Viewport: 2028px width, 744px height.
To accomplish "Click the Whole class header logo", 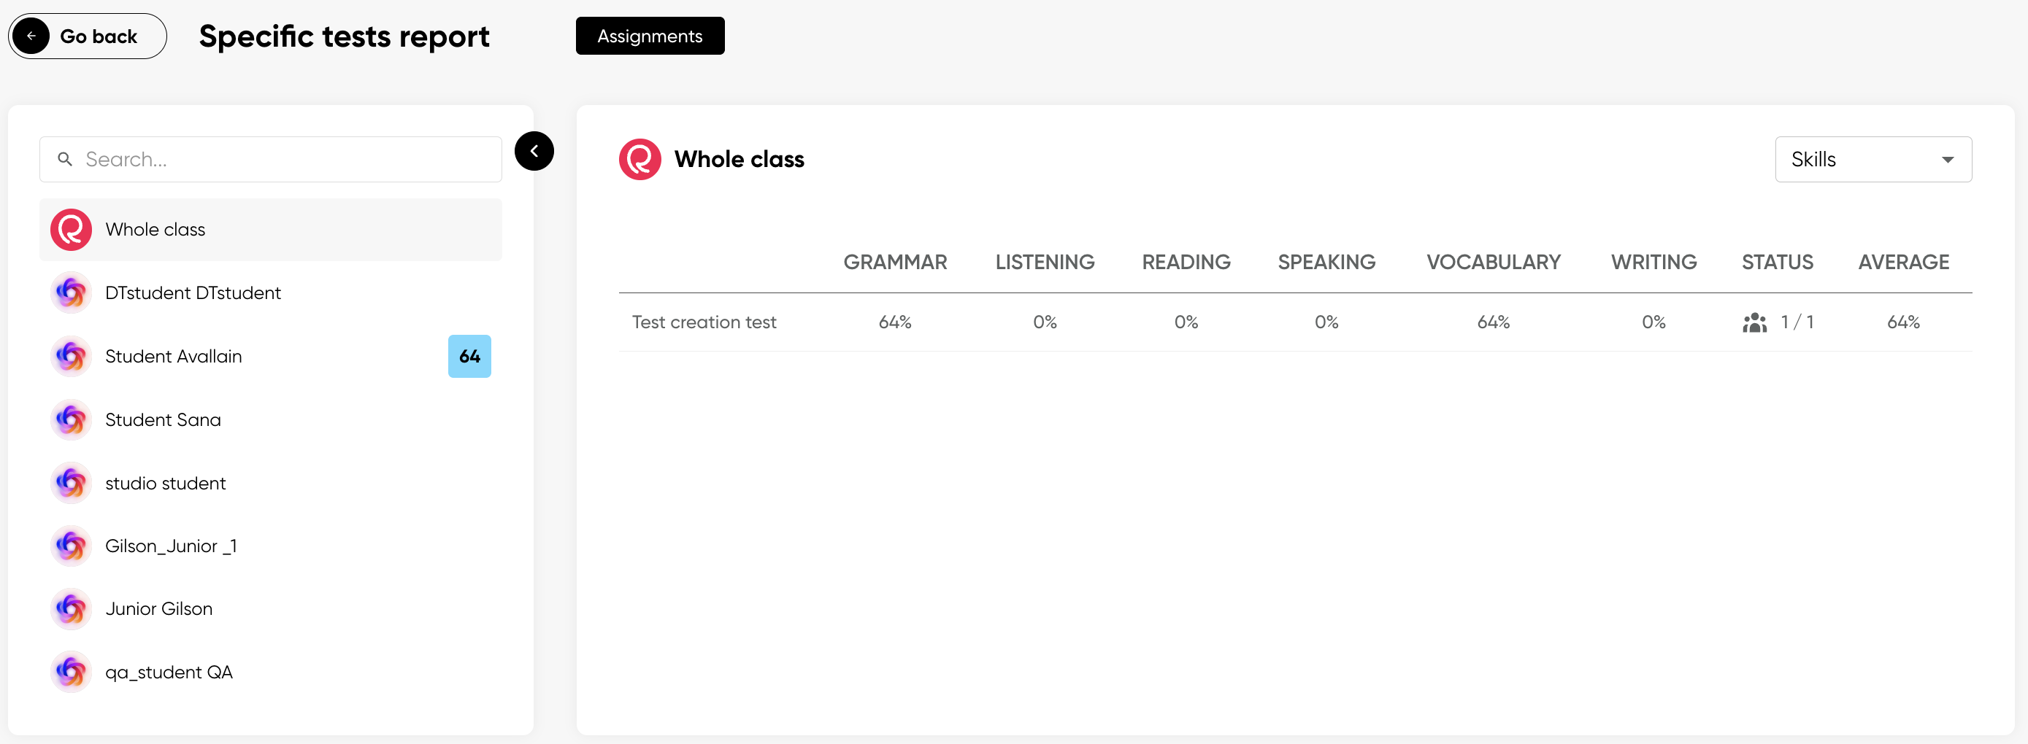I will [x=639, y=160].
